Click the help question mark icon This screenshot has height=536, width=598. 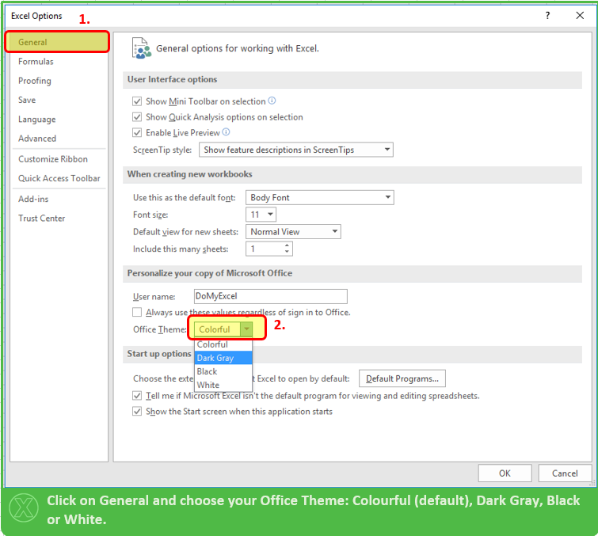[x=547, y=16]
